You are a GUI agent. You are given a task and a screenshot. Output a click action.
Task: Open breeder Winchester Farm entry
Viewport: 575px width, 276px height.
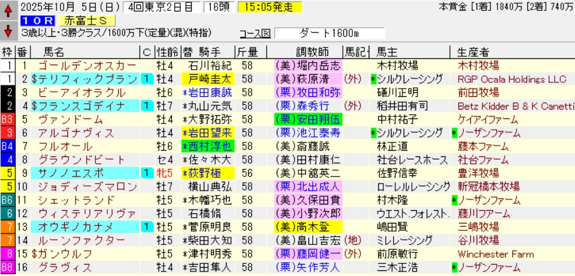[x=495, y=253]
